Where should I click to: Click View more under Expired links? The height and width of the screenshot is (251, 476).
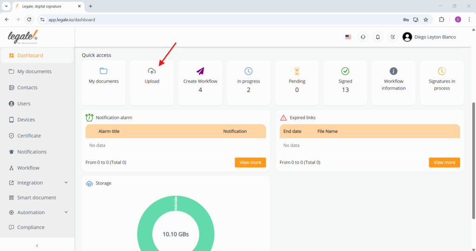tap(444, 162)
